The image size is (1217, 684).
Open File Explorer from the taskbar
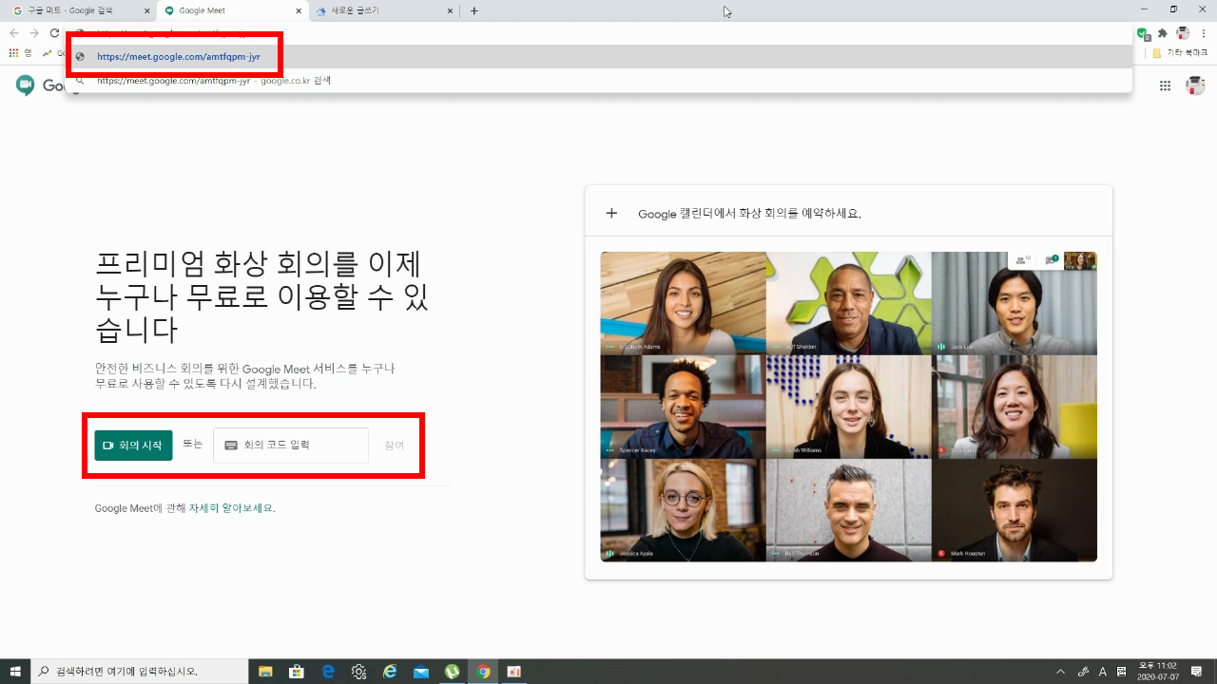[x=265, y=672]
